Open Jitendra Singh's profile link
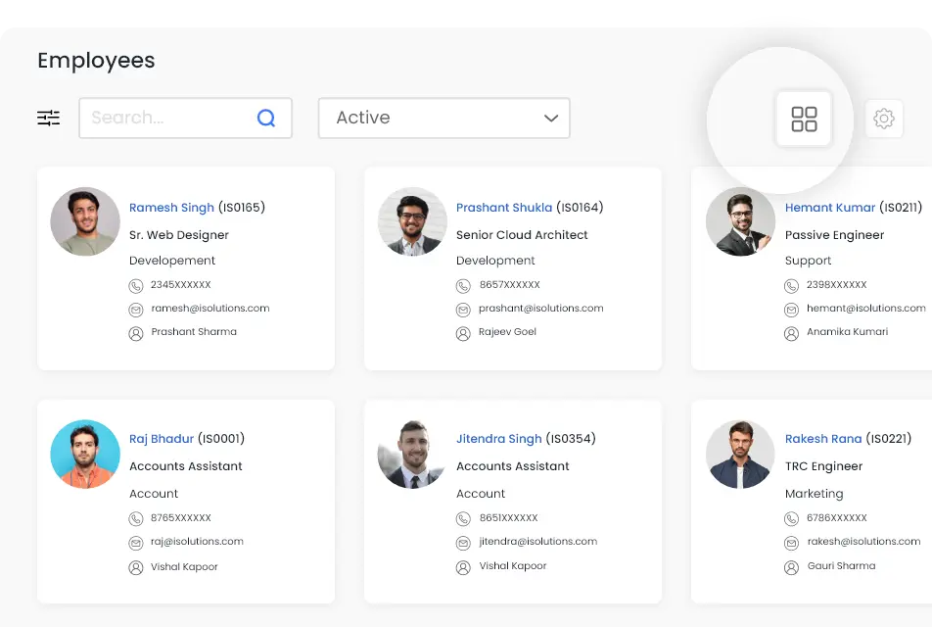The height and width of the screenshot is (627, 932). click(x=498, y=439)
